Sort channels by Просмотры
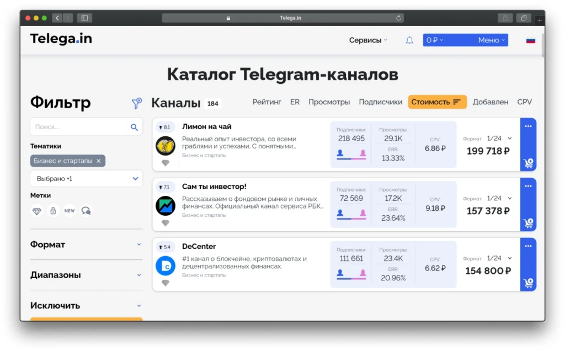565x351 pixels. (329, 102)
